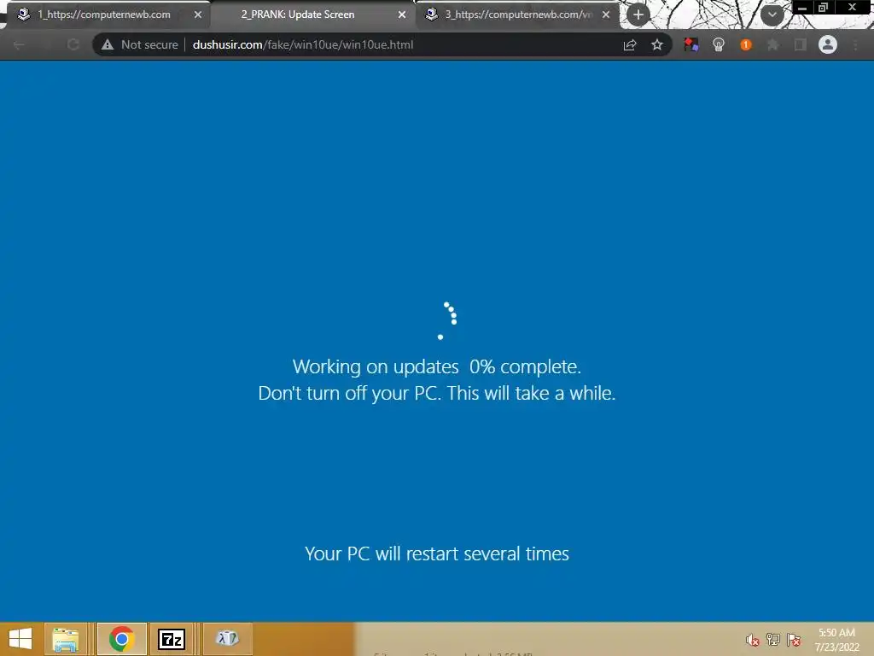The image size is (874, 656).
Task: Focus the address bar URL dushusir.com
Action: coord(303,44)
